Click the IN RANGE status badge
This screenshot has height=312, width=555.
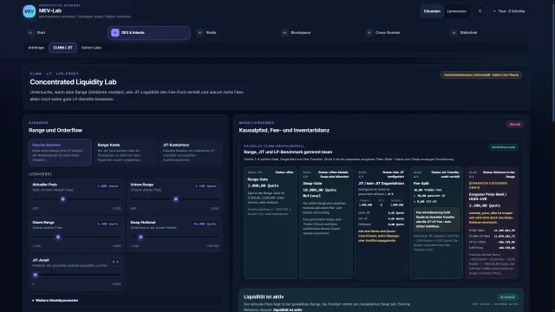(x=506, y=297)
